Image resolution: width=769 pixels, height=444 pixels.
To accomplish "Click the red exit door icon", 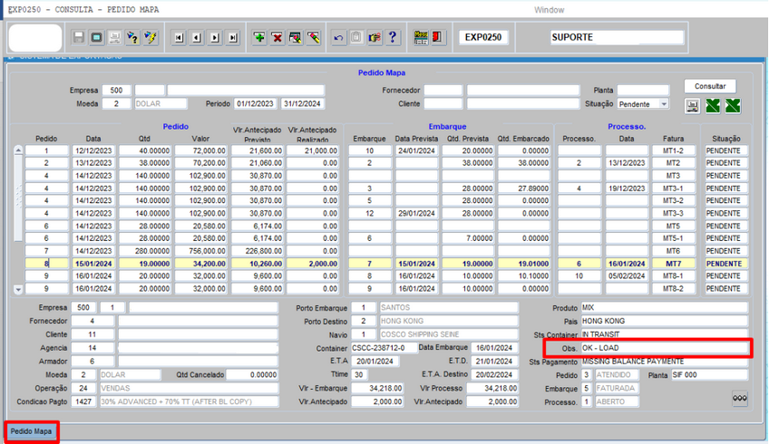I will tap(438, 37).
